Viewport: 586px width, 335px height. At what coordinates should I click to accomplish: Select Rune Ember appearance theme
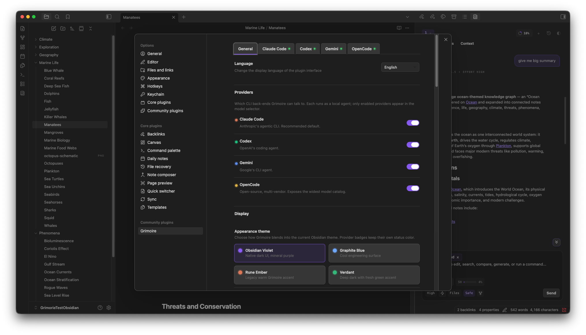[280, 275]
